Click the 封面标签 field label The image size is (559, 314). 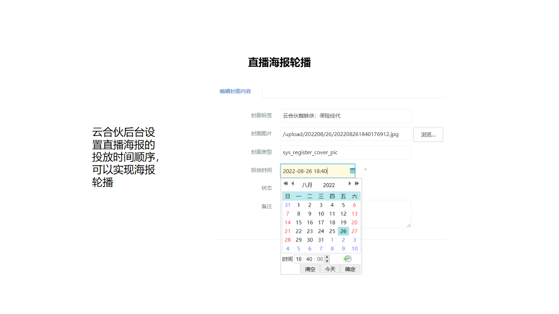pos(261,116)
